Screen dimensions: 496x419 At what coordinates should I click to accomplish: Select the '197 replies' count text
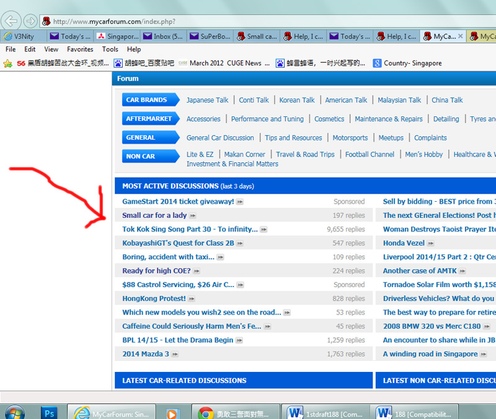click(348, 215)
